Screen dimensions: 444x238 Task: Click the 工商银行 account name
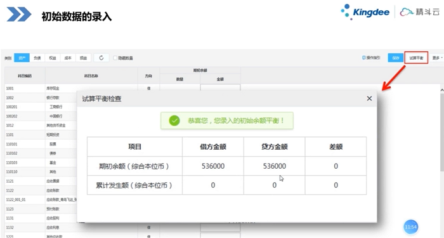tap(56, 107)
